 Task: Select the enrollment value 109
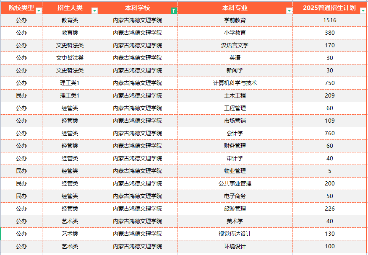point(330,121)
